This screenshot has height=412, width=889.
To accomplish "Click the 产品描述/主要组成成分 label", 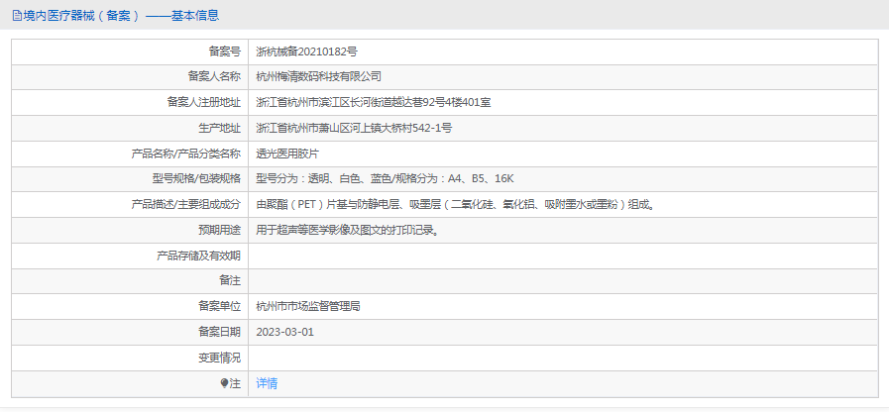I will (186, 205).
